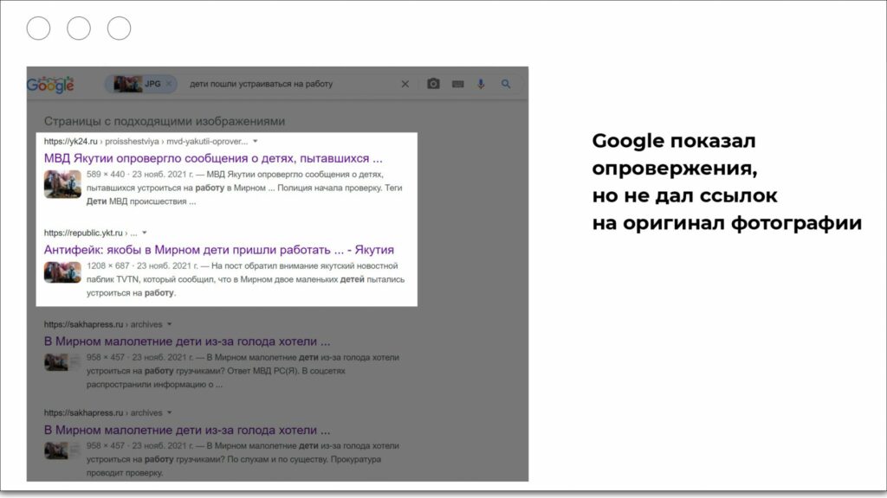Open first 'В Мирном малолетние дети' link mentioning 'Ответ МВД'
Screen dimensions: 887x498
click(187, 341)
